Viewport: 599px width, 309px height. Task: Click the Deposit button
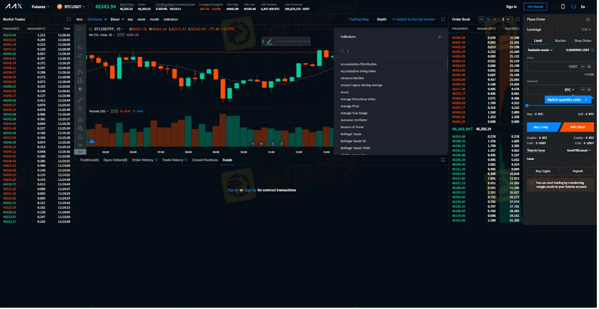pos(577,171)
